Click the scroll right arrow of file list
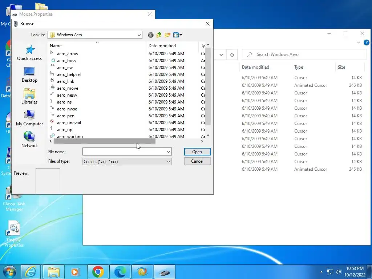 202,141
